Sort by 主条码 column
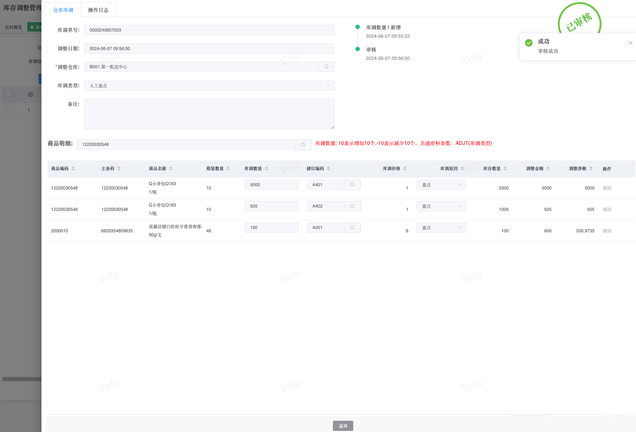The width and height of the screenshot is (636, 432). 119,168
